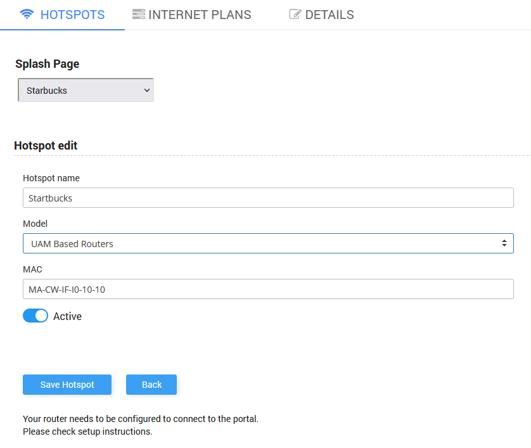The width and height of the screenshot is (531, 448).
Task: Click the Back button
Action: pyautogui.click(x=151, y=385)
